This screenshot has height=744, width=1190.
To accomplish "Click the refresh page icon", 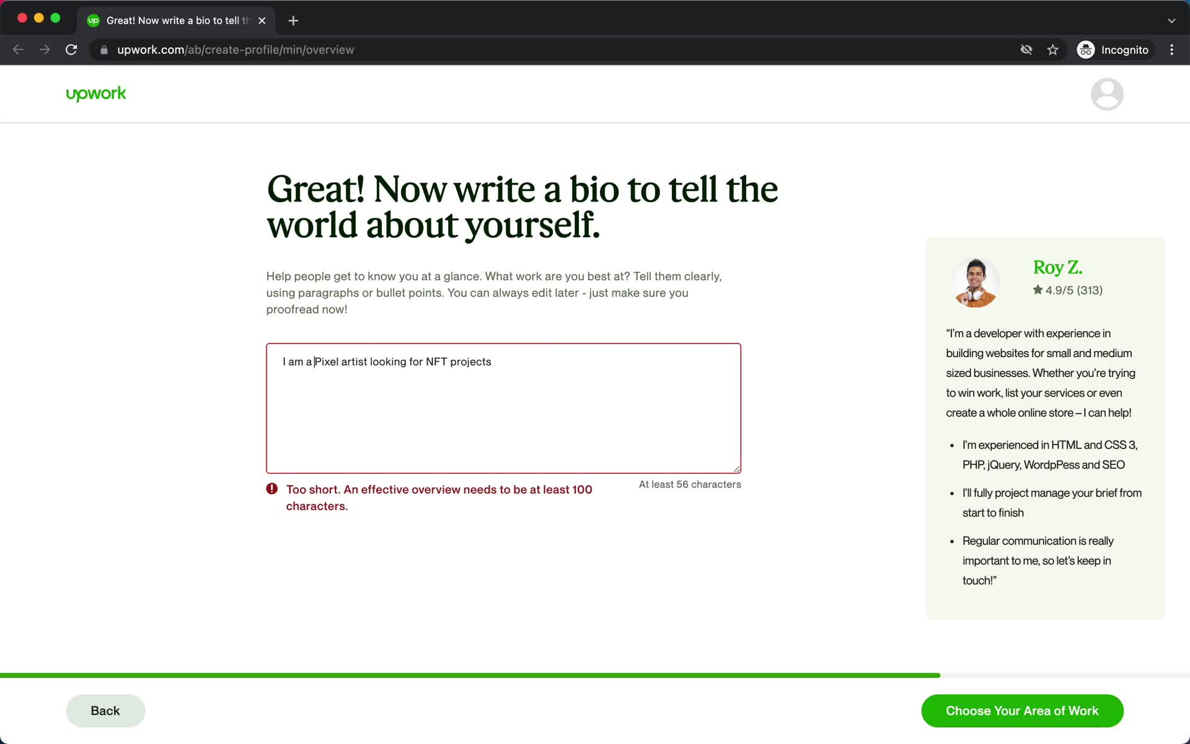I will point(73,50).
